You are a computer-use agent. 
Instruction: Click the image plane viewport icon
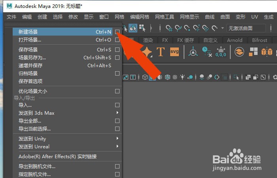pos(125,77)
